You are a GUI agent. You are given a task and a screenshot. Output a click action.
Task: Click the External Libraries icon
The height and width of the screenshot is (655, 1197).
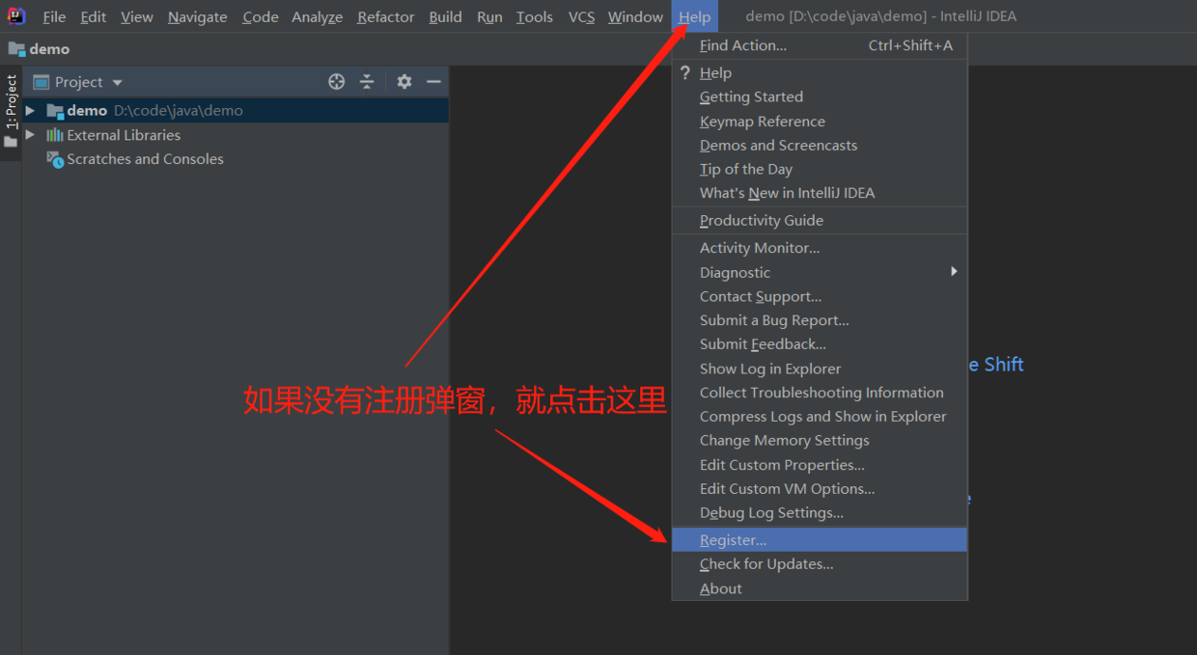click(x=55, y=135)
